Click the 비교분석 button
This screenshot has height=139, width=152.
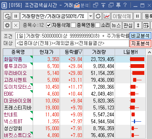[x=140, y=36]
